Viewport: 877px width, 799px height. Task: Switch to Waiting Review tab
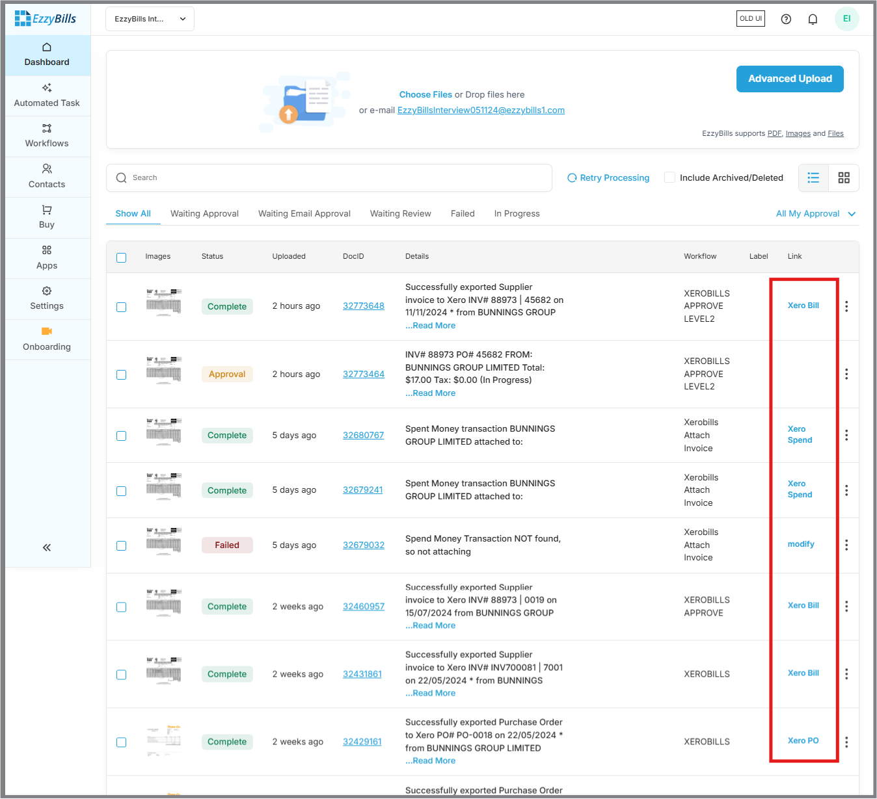click(x=401, y=213)
